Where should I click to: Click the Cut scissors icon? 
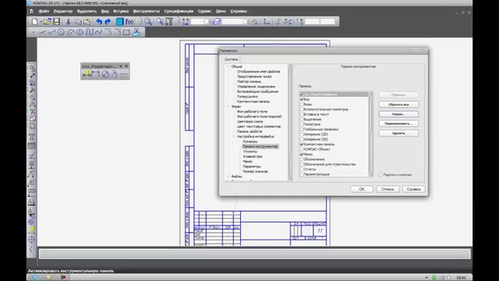point(68,22)
